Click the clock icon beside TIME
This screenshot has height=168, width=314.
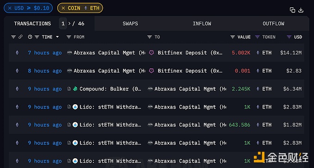[x=30, y=37]
